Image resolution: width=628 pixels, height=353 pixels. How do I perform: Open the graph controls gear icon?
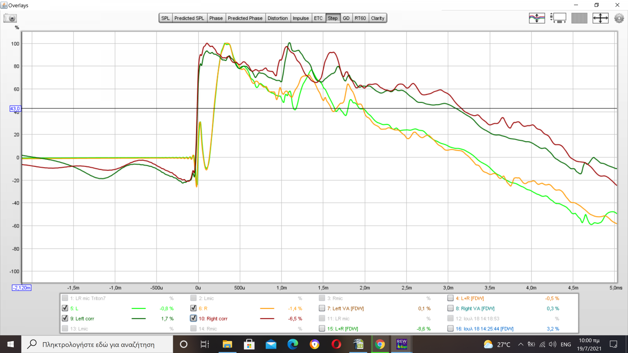[x=619, y=18]
